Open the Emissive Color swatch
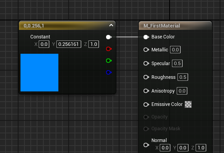 188,104
